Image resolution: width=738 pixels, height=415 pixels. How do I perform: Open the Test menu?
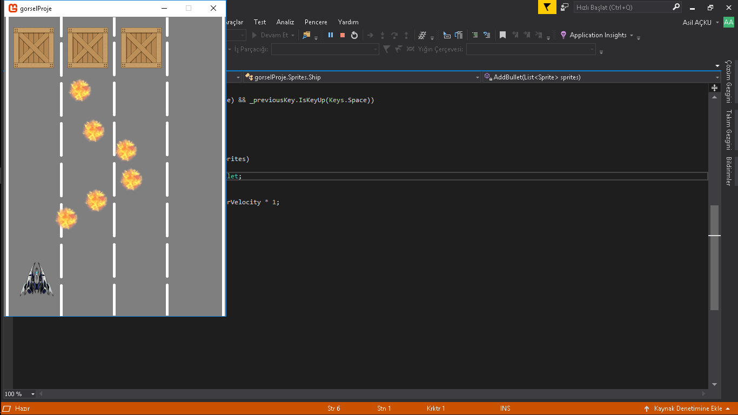[260, 22]
